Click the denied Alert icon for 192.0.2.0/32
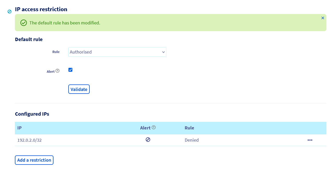The height and width of the screenshot is (171, 328). 148,140
